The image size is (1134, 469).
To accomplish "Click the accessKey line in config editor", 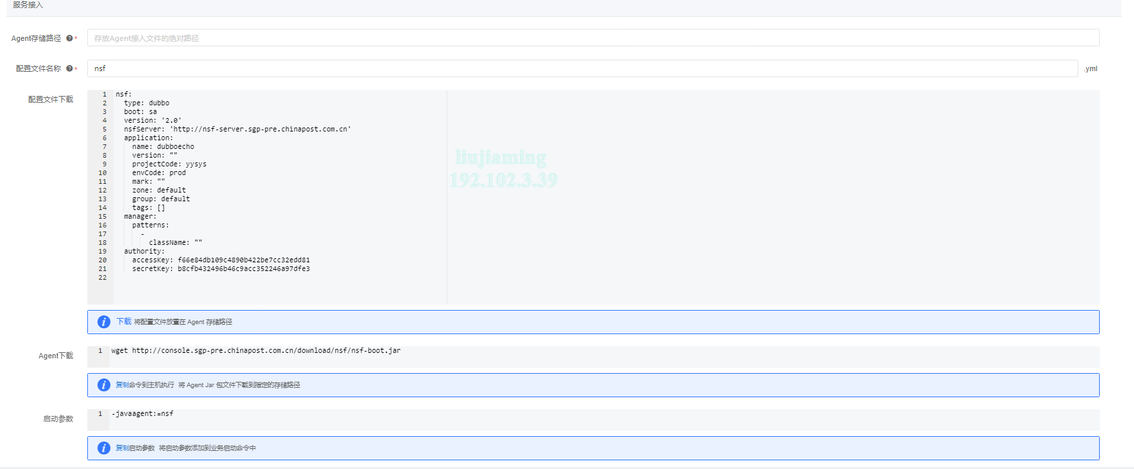I will point(221,260).
